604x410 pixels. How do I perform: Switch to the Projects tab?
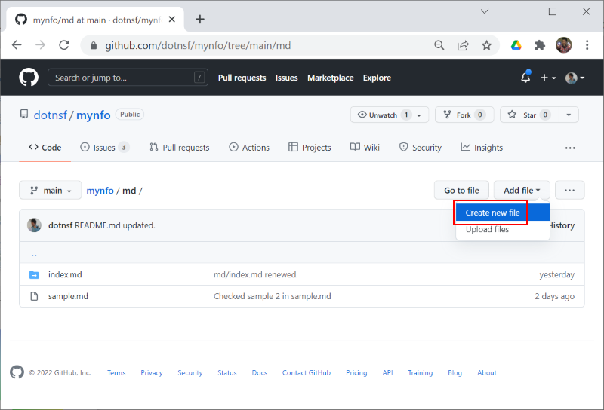310,147
